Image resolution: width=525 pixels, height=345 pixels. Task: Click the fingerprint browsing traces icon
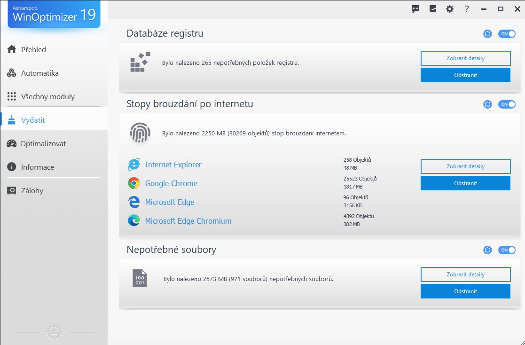[140, 133]
